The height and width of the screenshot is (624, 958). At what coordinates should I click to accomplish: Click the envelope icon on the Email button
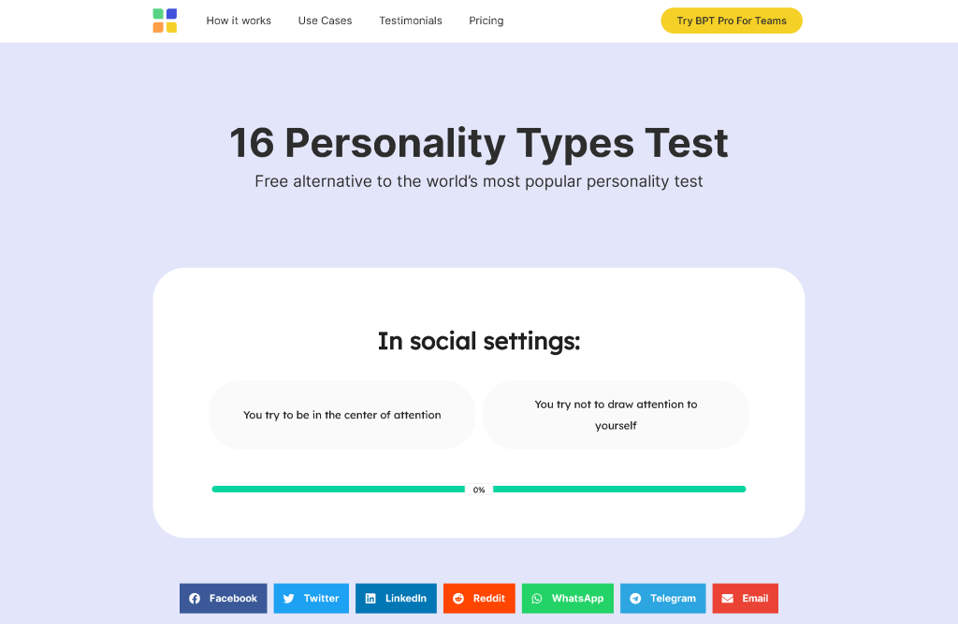(x=728, y=598)
